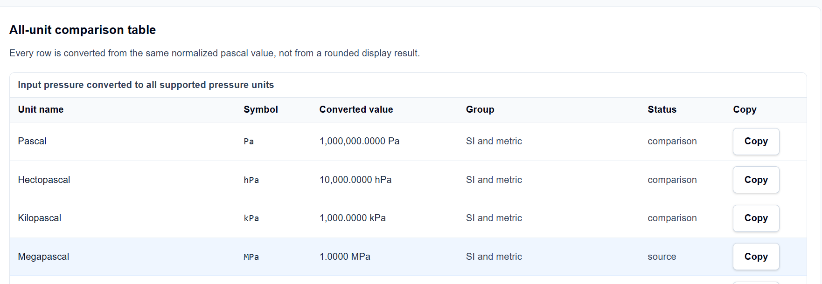Click the 'Status' column header
822x284 pixels.
tap(662, 109)
